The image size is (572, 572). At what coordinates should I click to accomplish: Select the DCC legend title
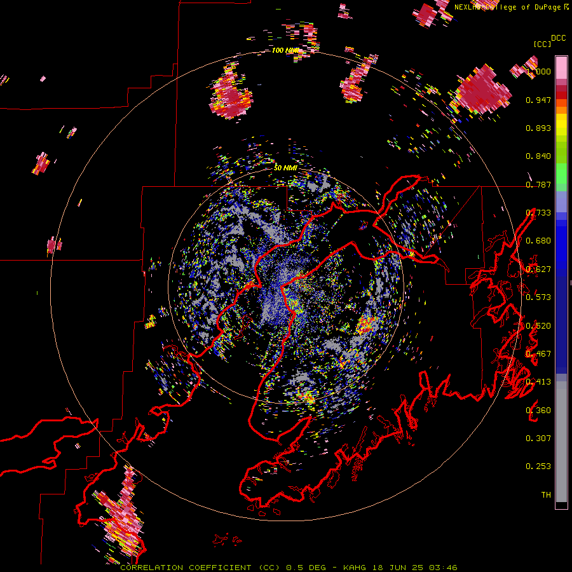[x=559, y=38]
